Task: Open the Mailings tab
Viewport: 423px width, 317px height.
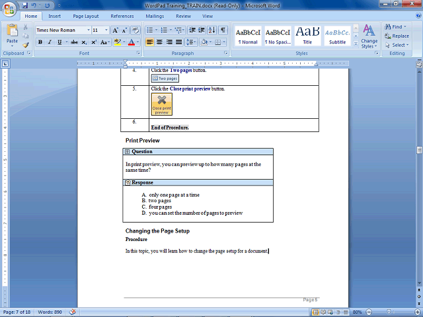Action: tap(155, 16)
